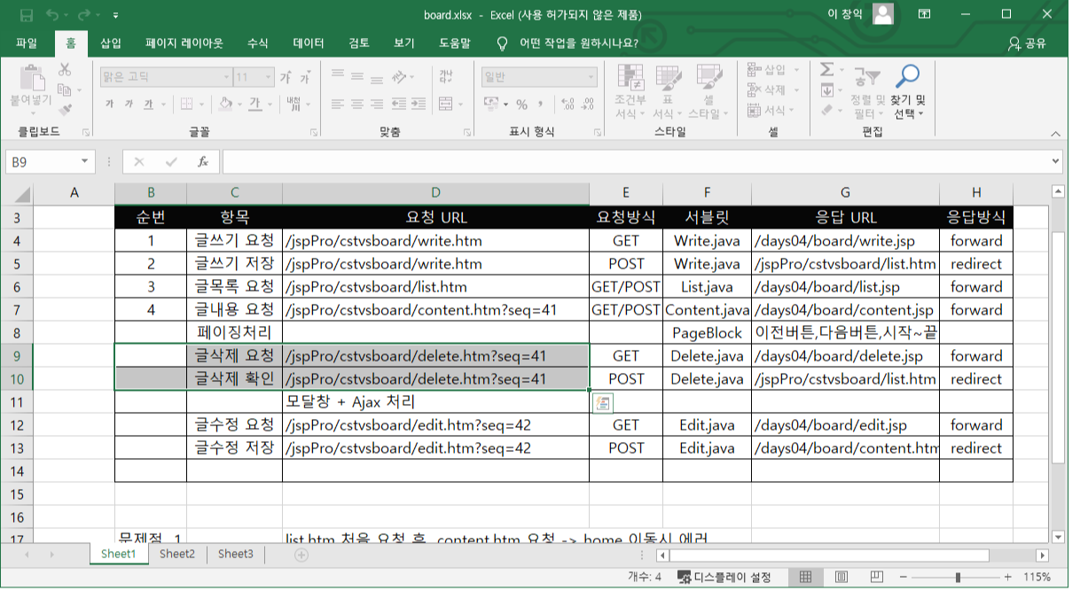Toggle center horizontal alignment
Viewport: 1088px width, 606px height.
click(356, 104)
